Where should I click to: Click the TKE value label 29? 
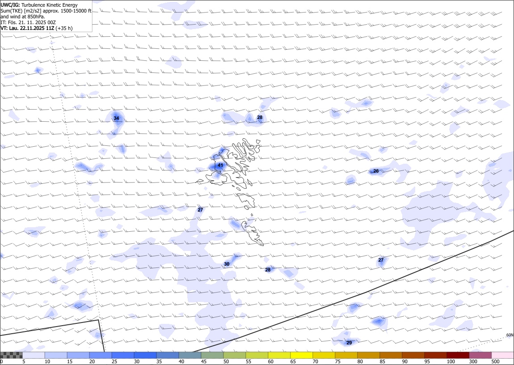[x=349, y=343]
